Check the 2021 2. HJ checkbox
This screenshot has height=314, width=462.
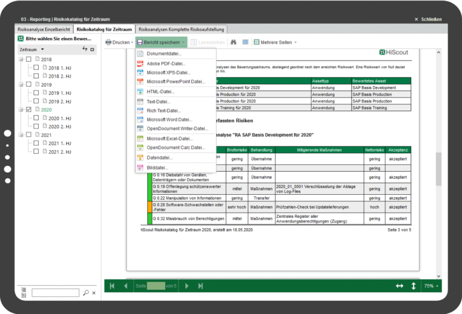tap(36, 152)
